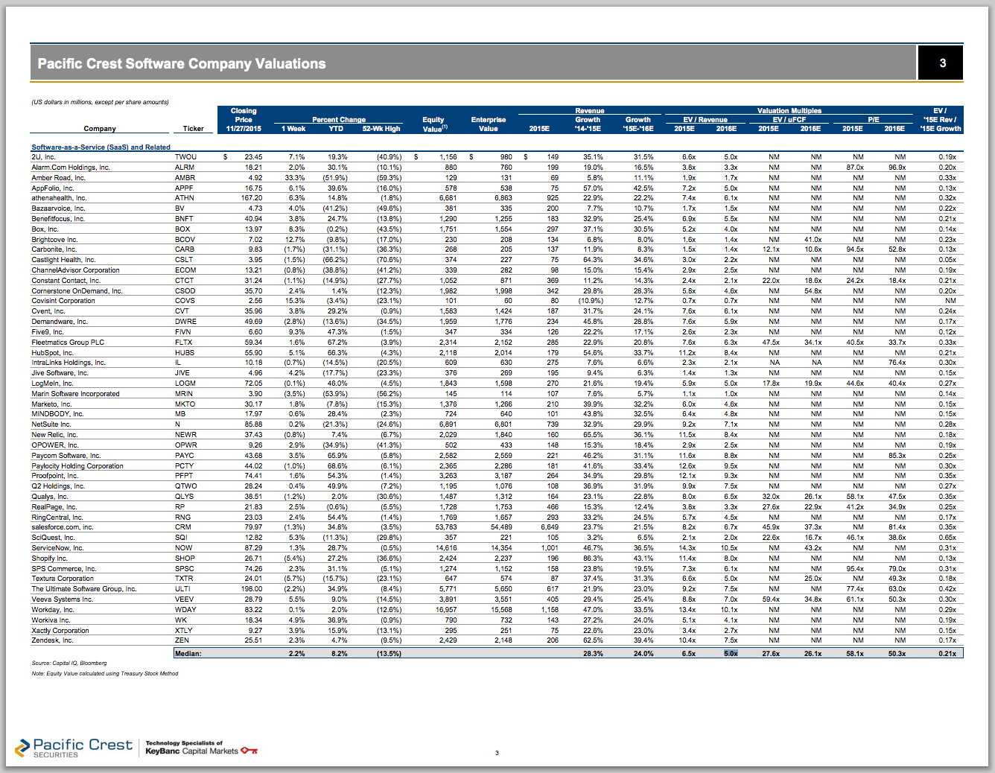Click the '0.21x' value in the Median row
Viewport: 995px width, 773px height.
coord(947,654)
